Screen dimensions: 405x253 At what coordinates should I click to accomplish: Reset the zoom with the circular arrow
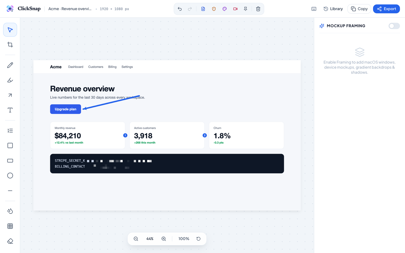[198, 239]
